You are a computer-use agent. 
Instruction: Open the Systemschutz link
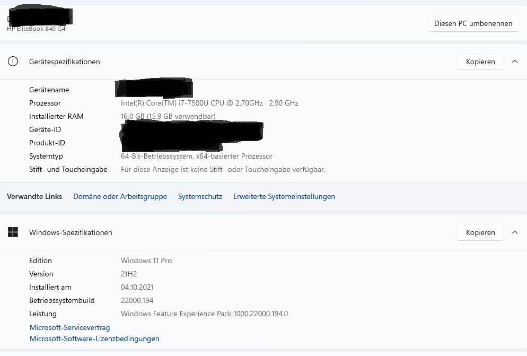tap(200, 196)
